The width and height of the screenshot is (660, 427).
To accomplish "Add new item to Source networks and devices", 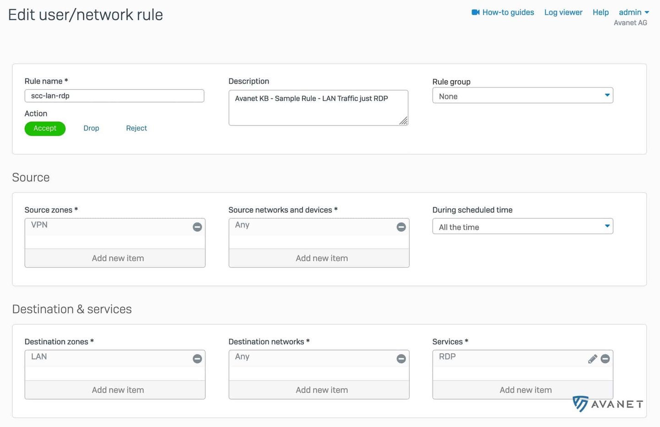I will pyautogui.click(x=319, y=258).
